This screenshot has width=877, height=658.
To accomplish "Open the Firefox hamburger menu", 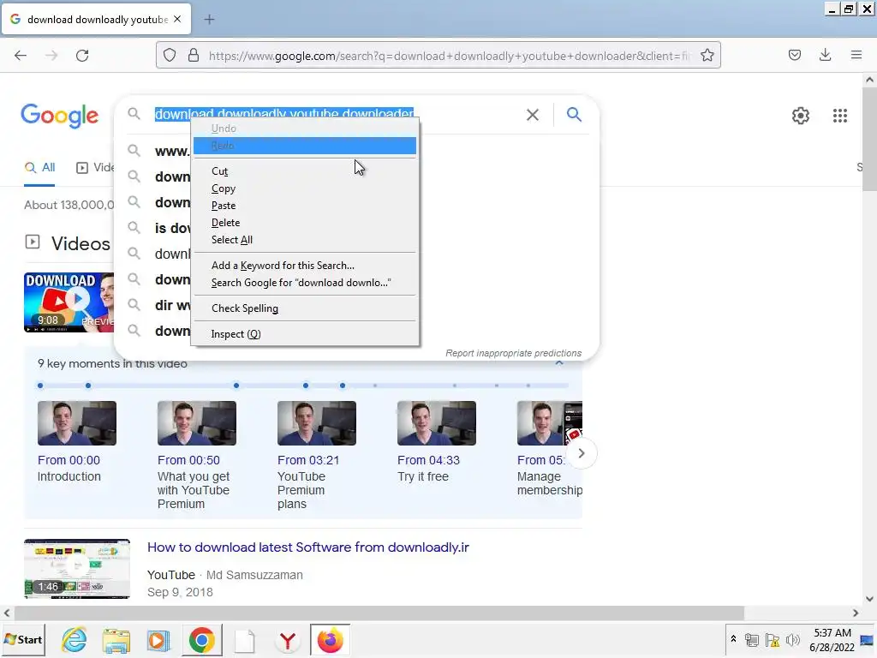I will coord(856,55).
